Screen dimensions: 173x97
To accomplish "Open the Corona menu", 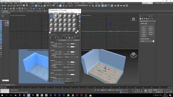I will point(97,3).
